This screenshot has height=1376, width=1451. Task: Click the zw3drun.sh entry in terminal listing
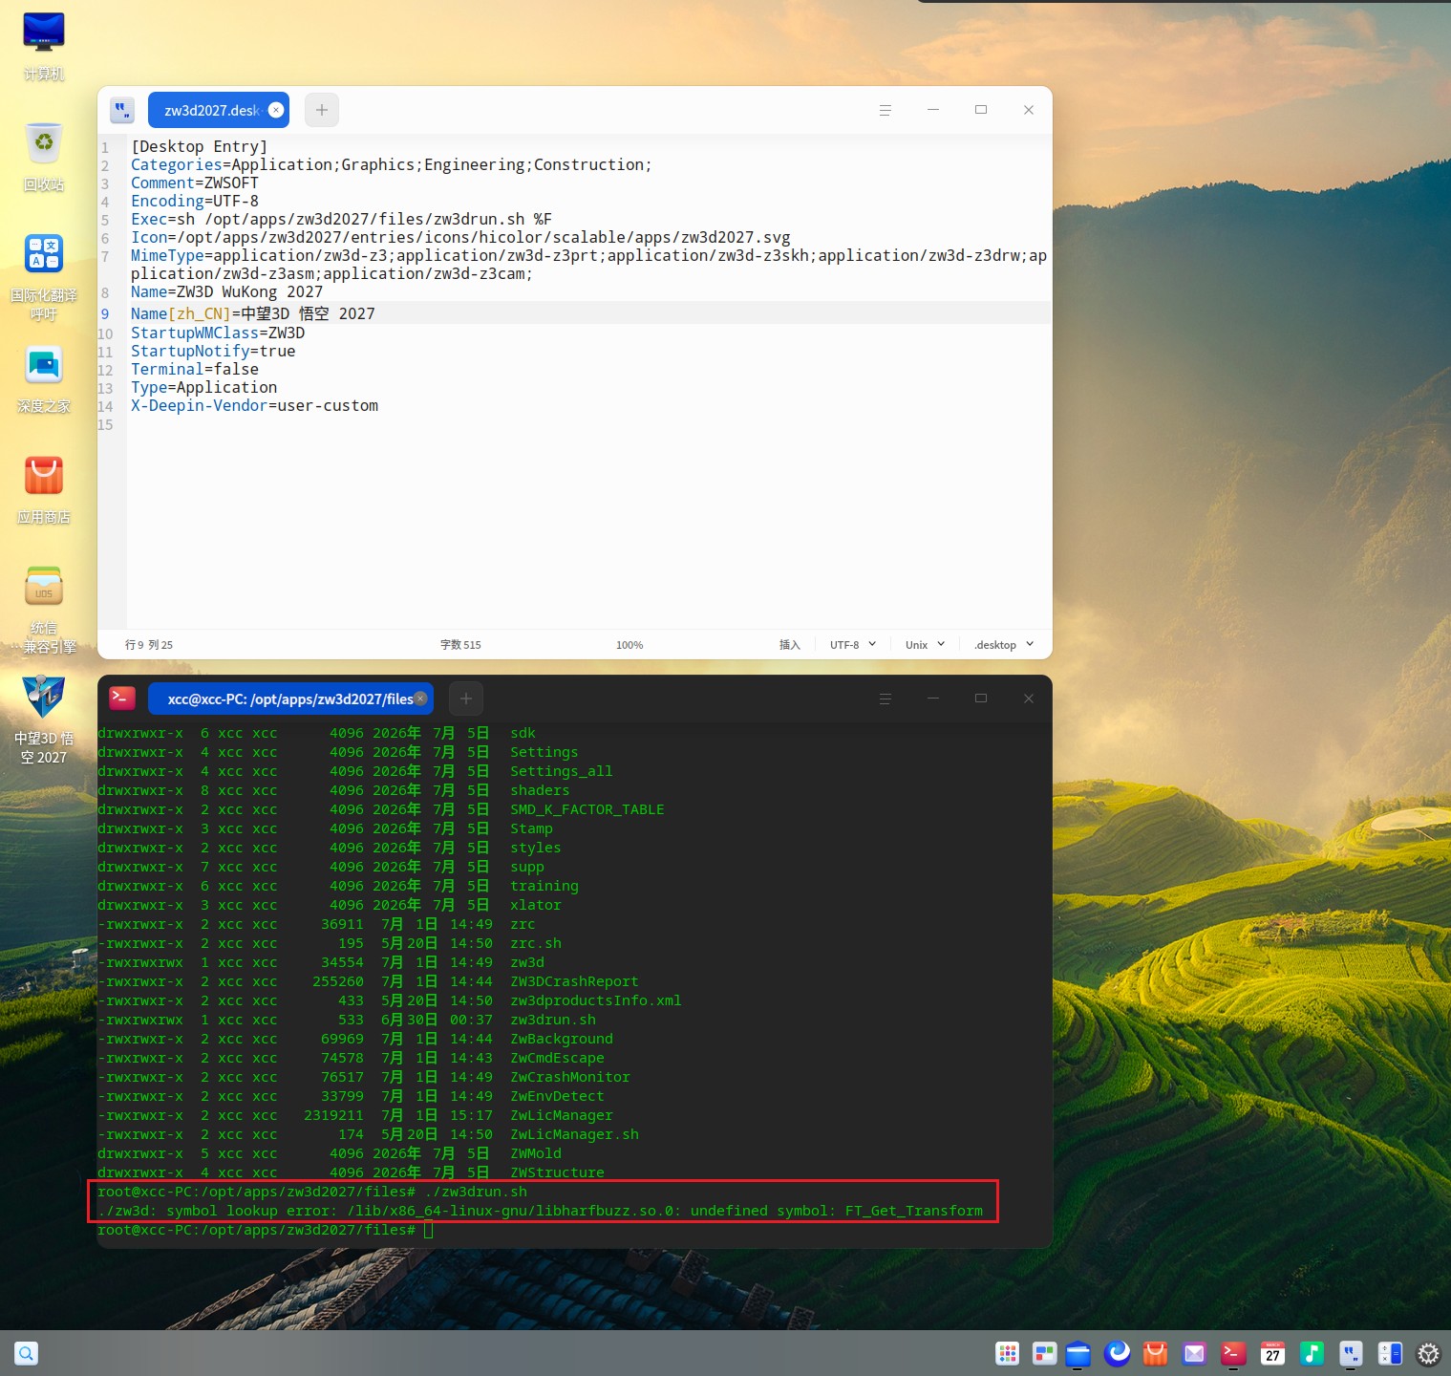click(x=553, y=1020)
